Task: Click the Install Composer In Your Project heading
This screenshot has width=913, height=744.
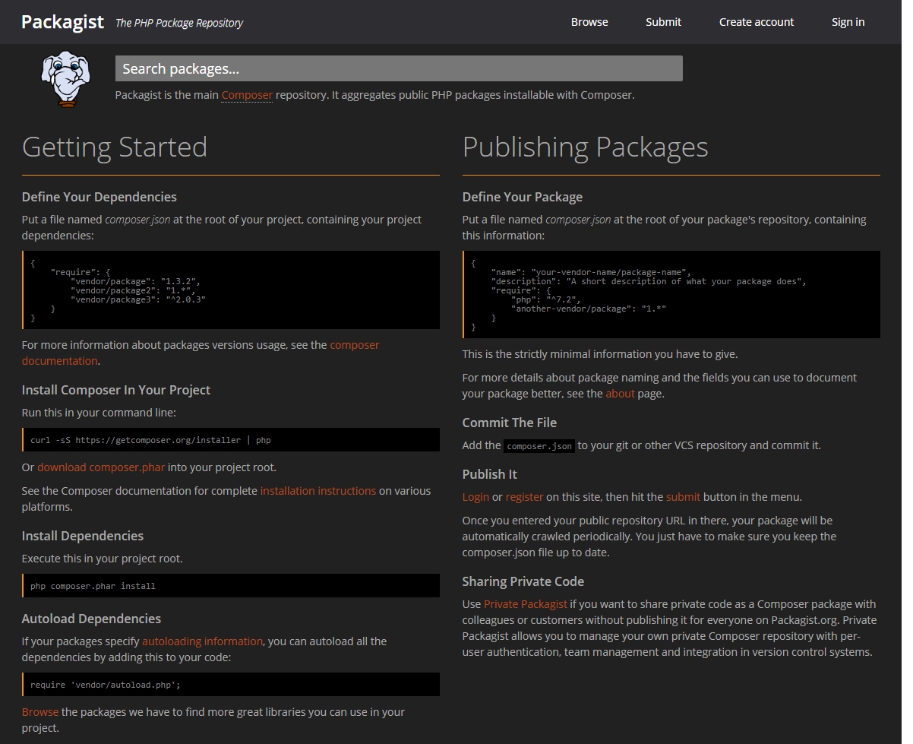Action: (116, 390)
